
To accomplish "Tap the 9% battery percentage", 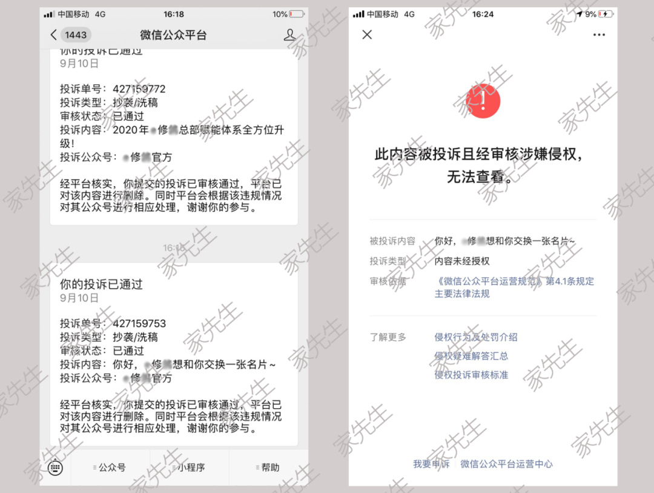I will pos(590,14).
